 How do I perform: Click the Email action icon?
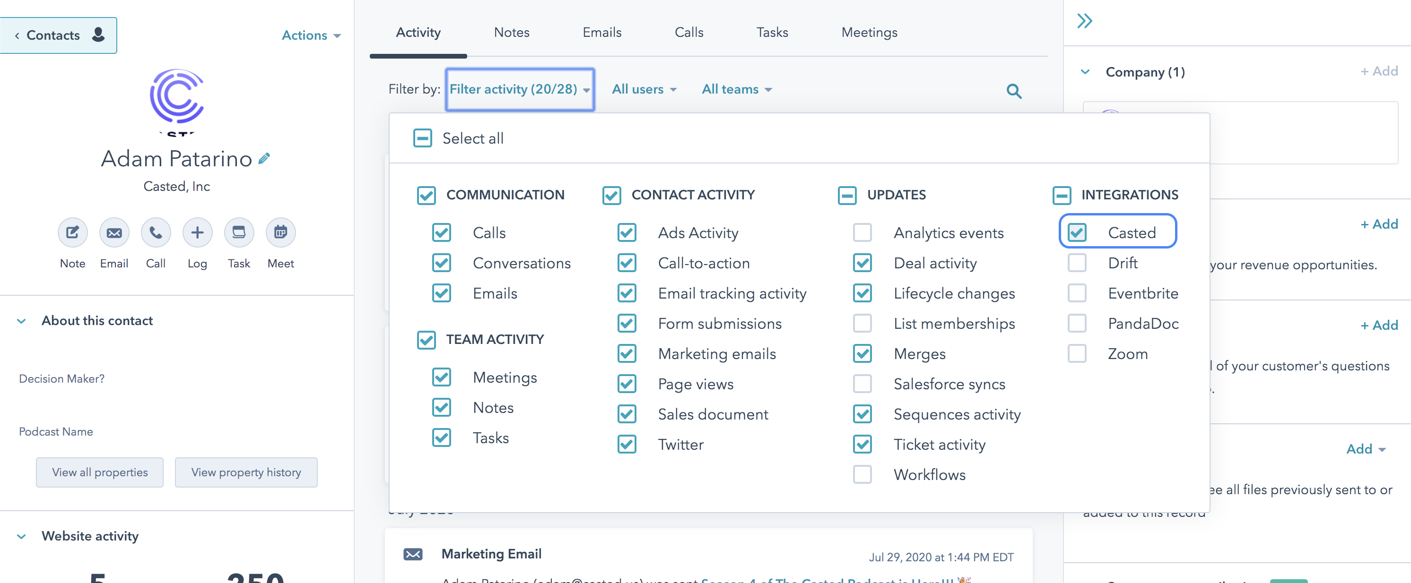(114, 232)
